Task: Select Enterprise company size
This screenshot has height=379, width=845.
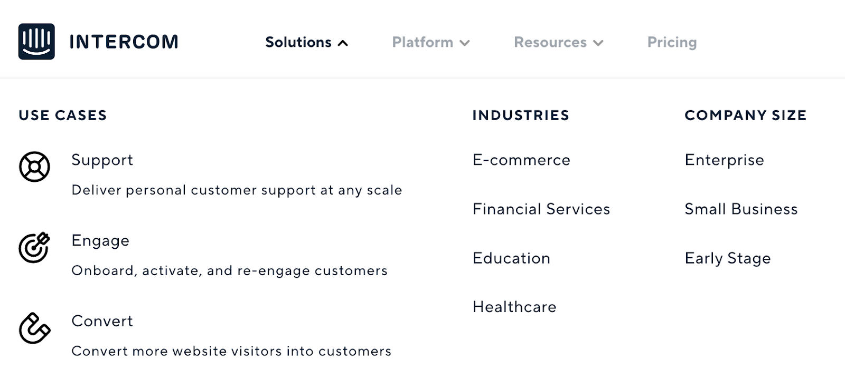Action: [724, 160]
